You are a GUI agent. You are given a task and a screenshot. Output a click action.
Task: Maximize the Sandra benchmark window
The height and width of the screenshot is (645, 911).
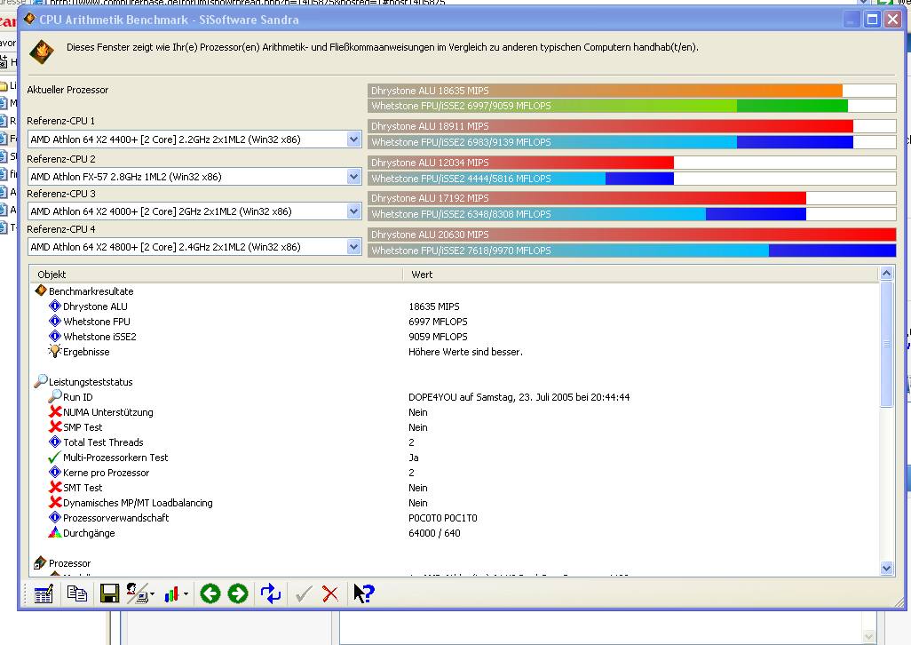(872, 20)
